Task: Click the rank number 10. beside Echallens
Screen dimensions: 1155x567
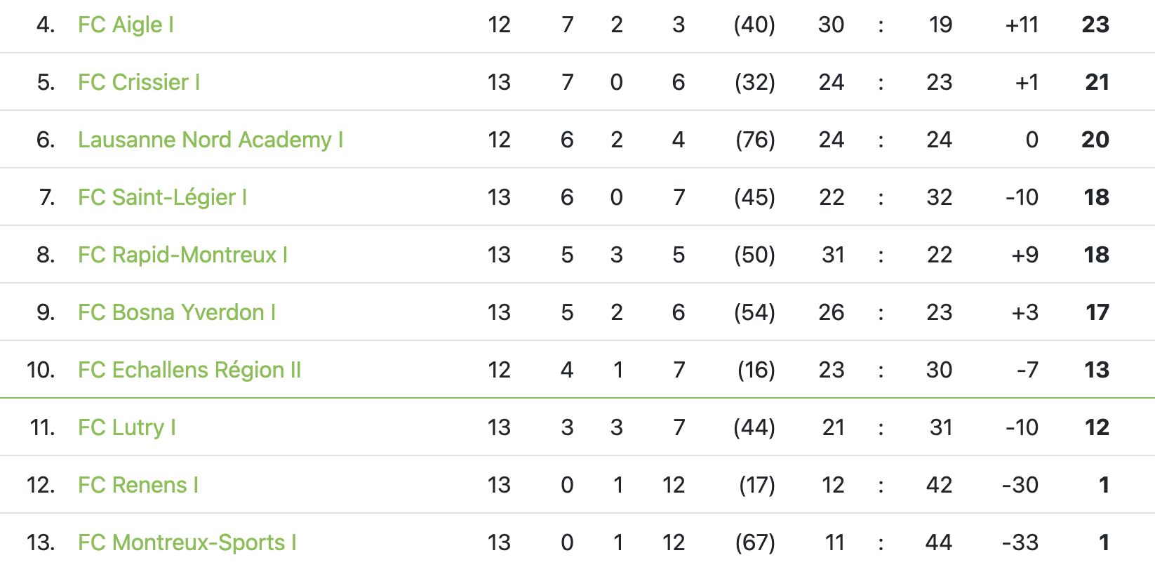Action: (41, 371)
